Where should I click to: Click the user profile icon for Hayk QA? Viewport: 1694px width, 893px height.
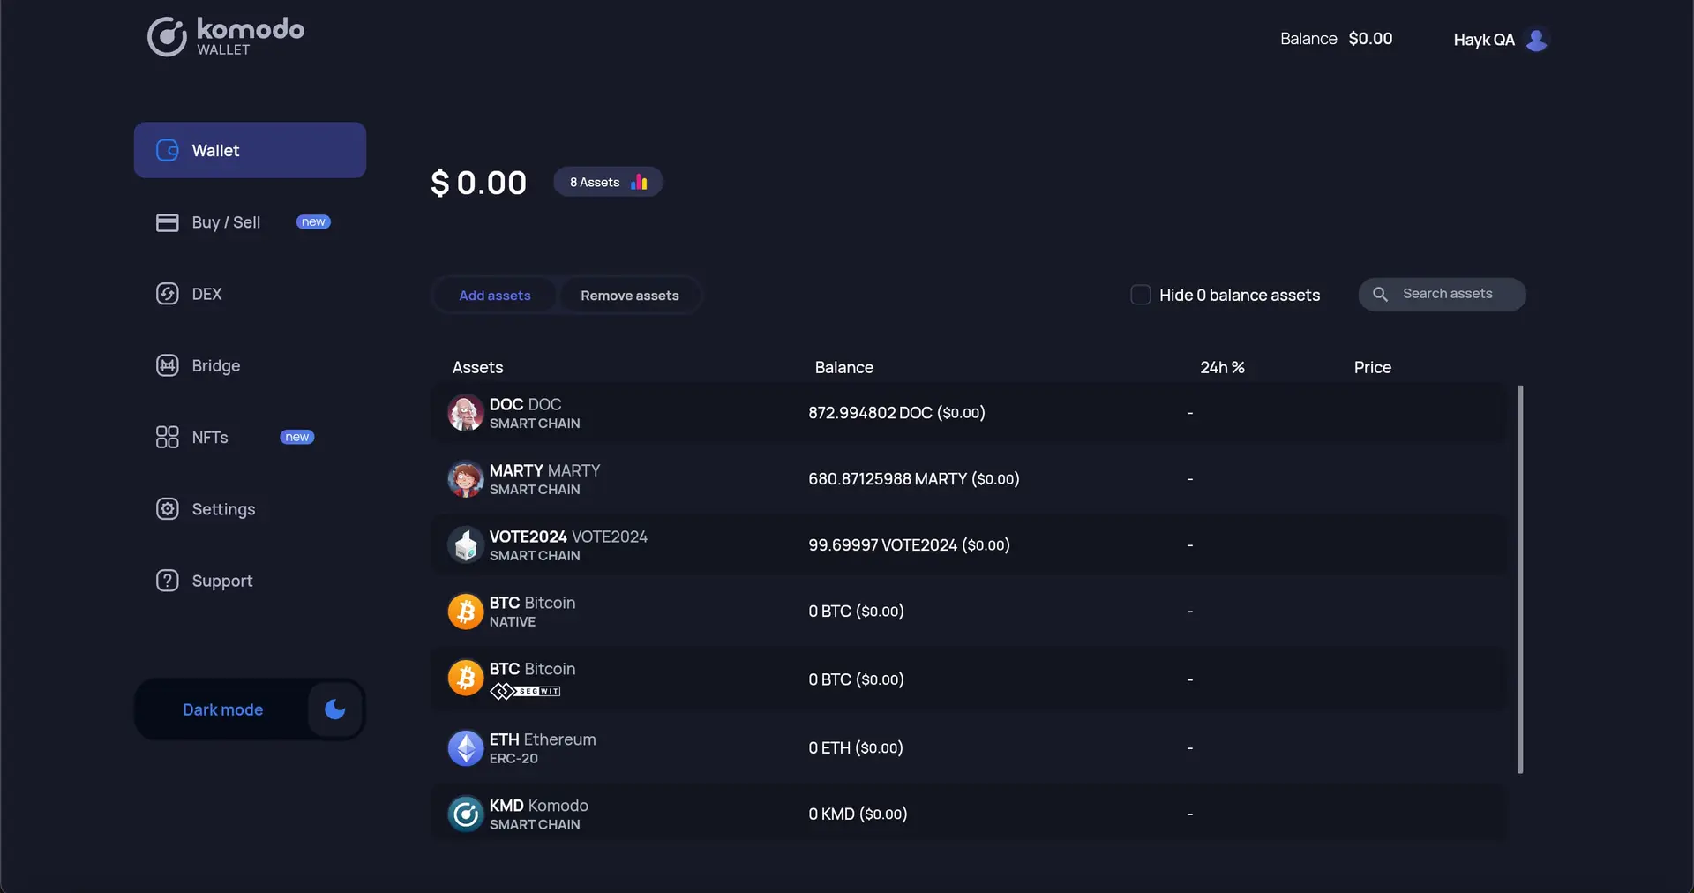(1537, 39)
